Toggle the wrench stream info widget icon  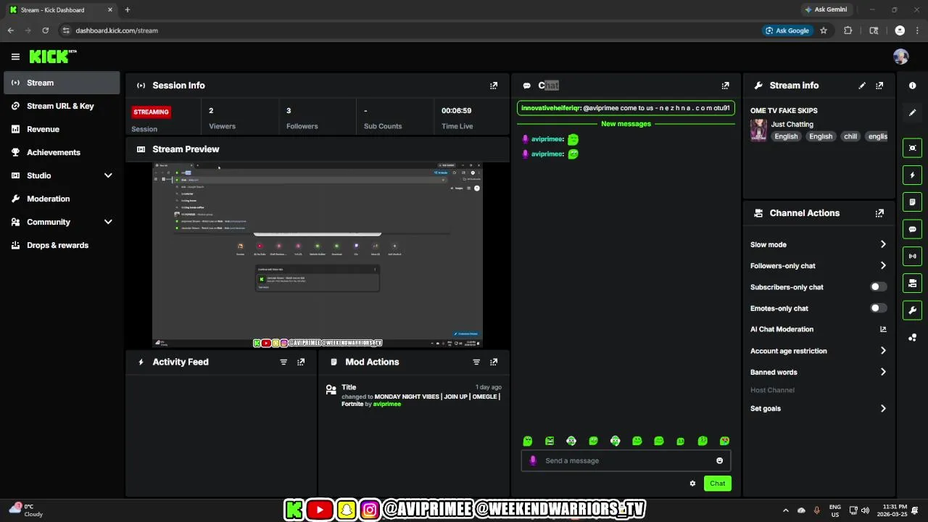point(912,310)
